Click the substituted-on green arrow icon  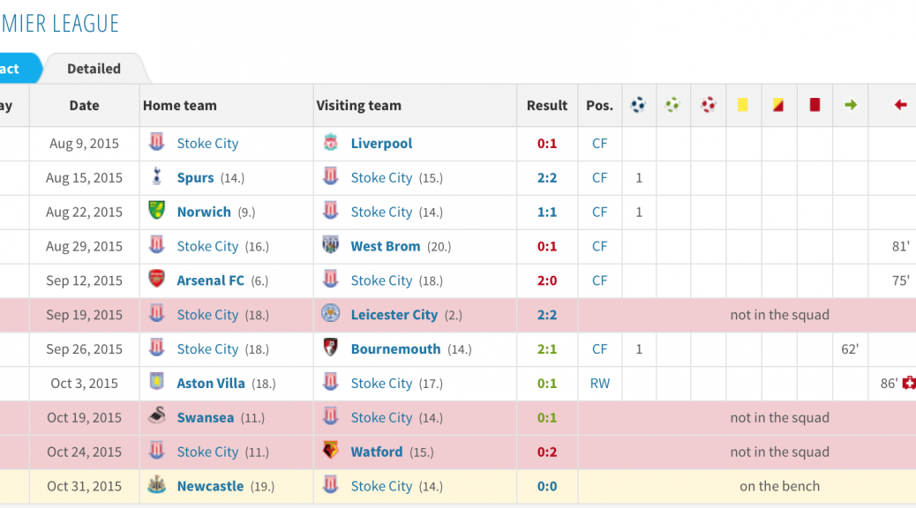(x=850, y=105)
